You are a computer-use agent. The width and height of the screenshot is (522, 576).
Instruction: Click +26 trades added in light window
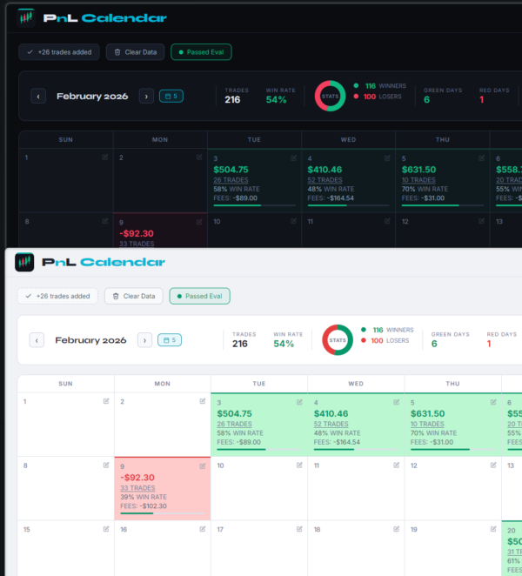pyautogui.click(x=57, y=296)
